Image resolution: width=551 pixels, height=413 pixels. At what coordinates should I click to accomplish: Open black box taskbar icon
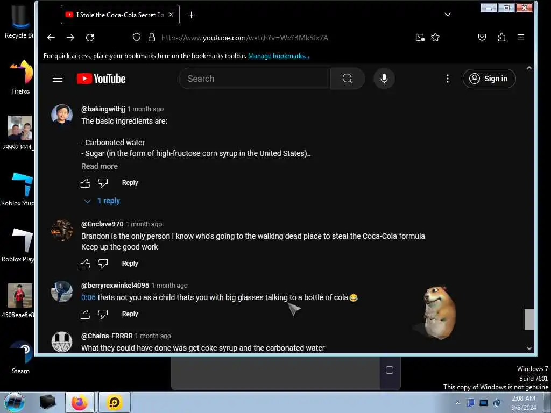(x=48, y=402)
